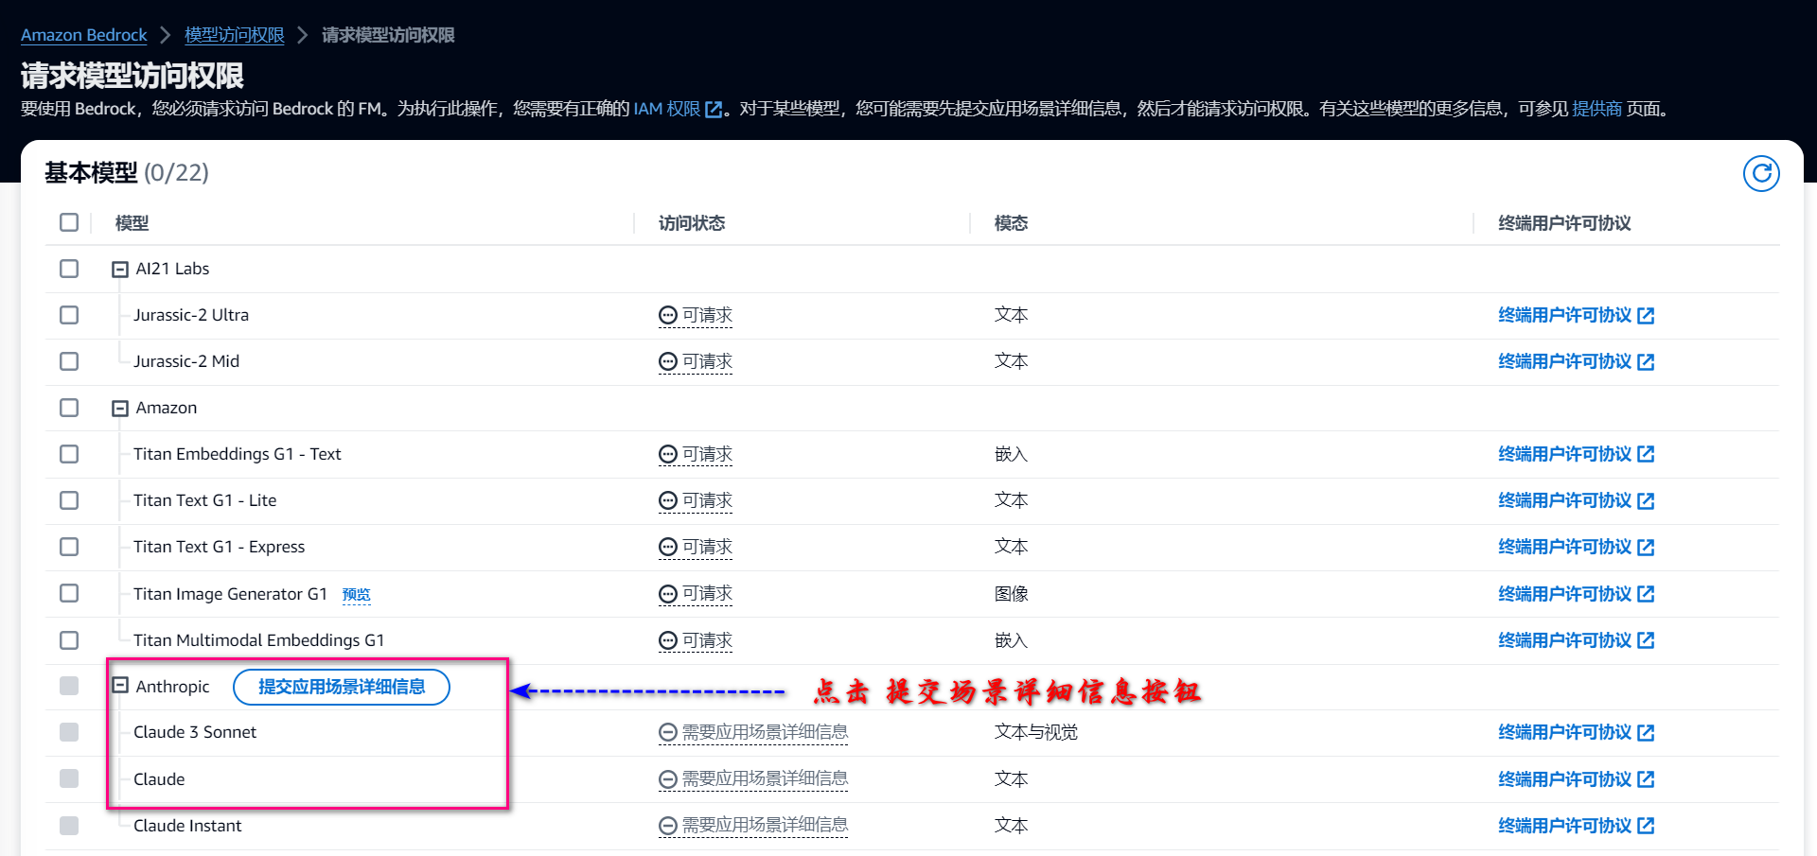Select the Claude Instant model name

pos(187,826)
